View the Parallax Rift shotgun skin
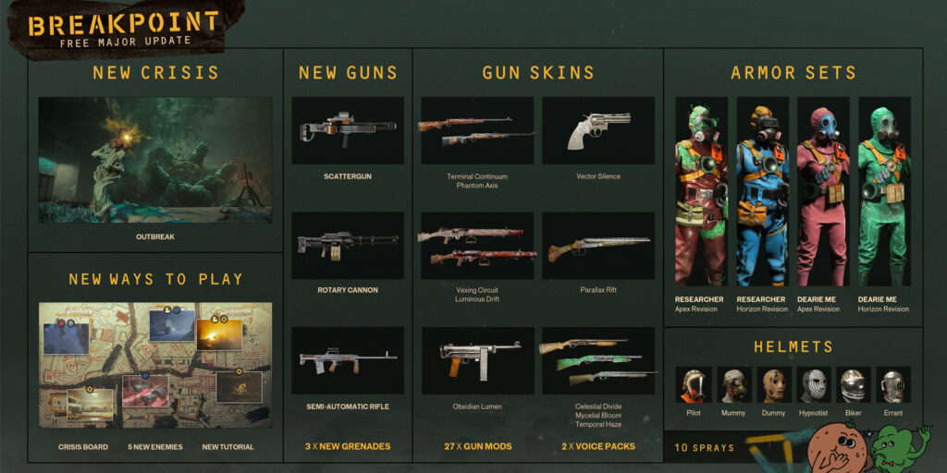The height and width of the screenshot is (473, 947). 598,246
